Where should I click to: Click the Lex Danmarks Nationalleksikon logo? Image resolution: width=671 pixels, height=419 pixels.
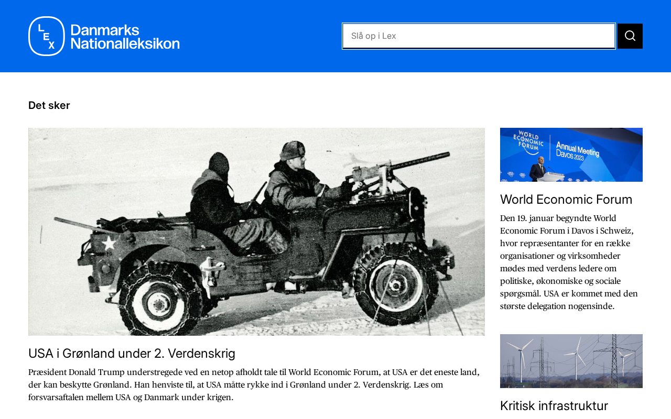pyautogui.click(x=104, y=36)
